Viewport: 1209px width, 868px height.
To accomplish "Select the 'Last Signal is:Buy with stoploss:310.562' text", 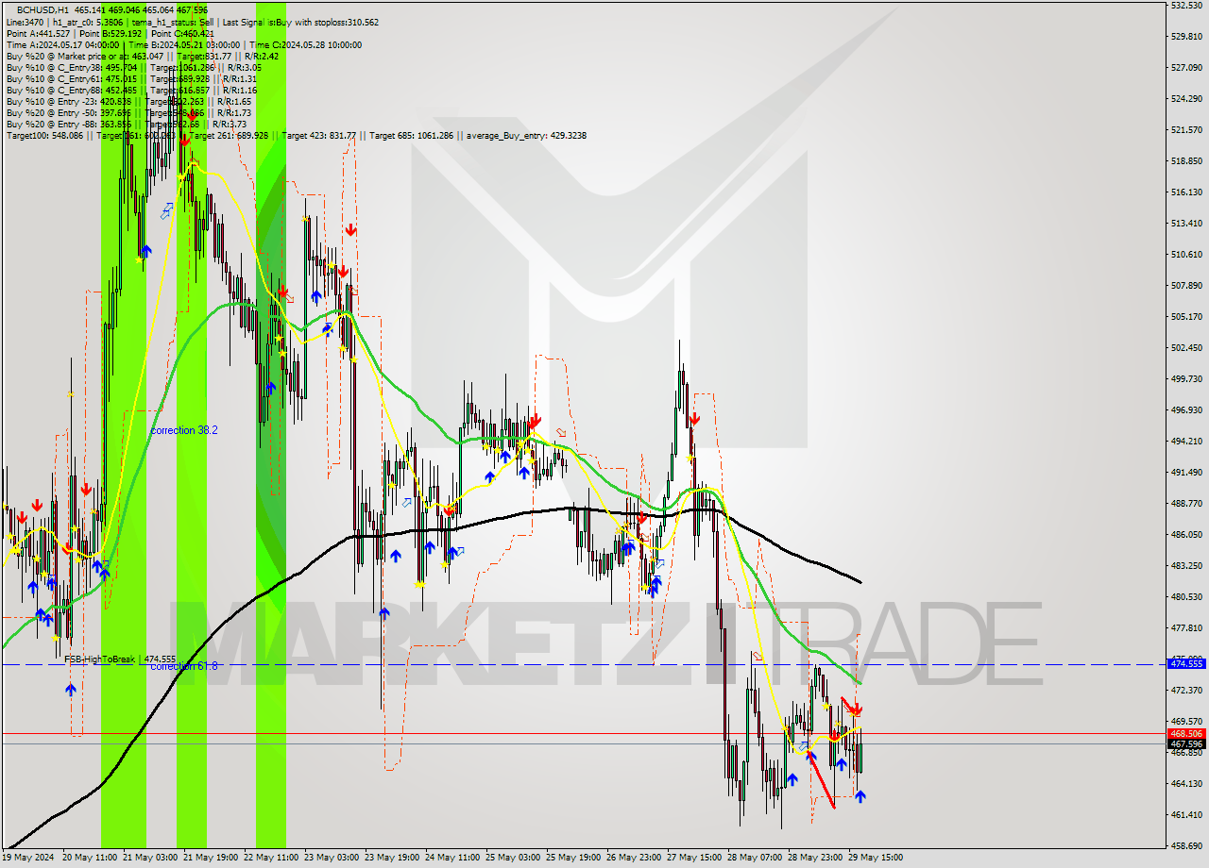I will click(302, 22).
